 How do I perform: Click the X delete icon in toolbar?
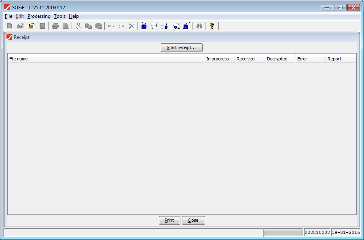[131, 26]
